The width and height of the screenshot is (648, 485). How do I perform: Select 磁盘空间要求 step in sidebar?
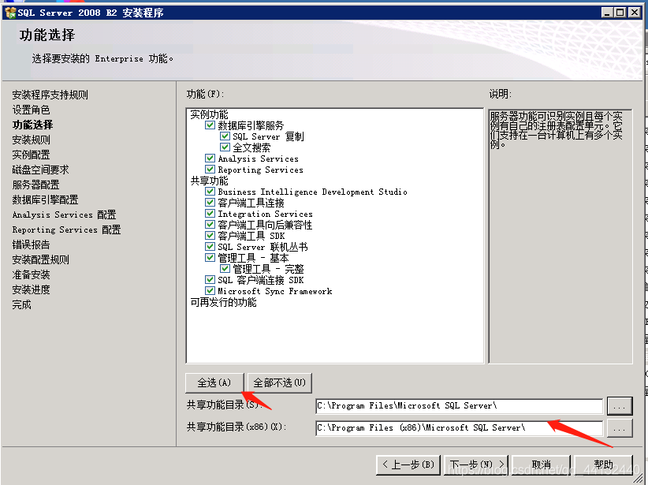(x=40, y=170)
